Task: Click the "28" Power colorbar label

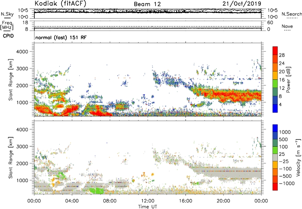Action: coord(282,55)
